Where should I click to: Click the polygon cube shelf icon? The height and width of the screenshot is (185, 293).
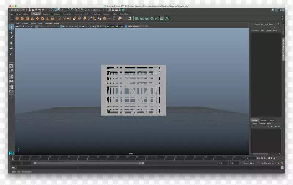coord(22,18)
